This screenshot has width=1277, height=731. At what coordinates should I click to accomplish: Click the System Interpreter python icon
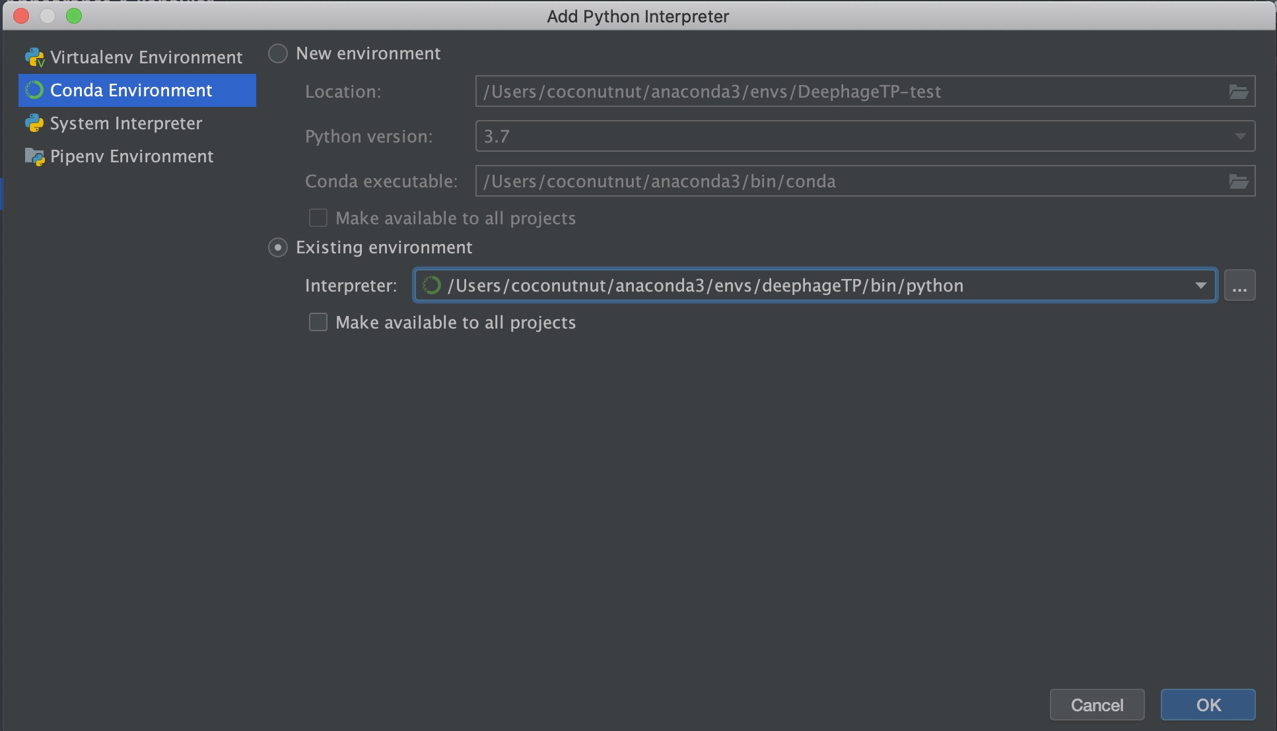point(34,123)
